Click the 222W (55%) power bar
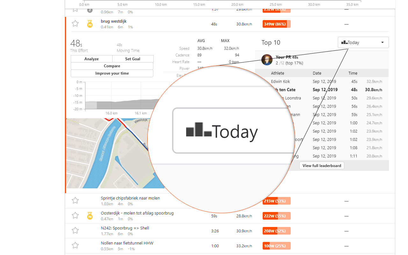The image size is (408, 255). [277, 216]
